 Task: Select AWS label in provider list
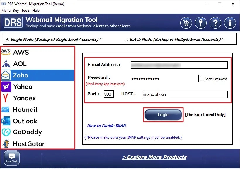(x=21, y=52)
